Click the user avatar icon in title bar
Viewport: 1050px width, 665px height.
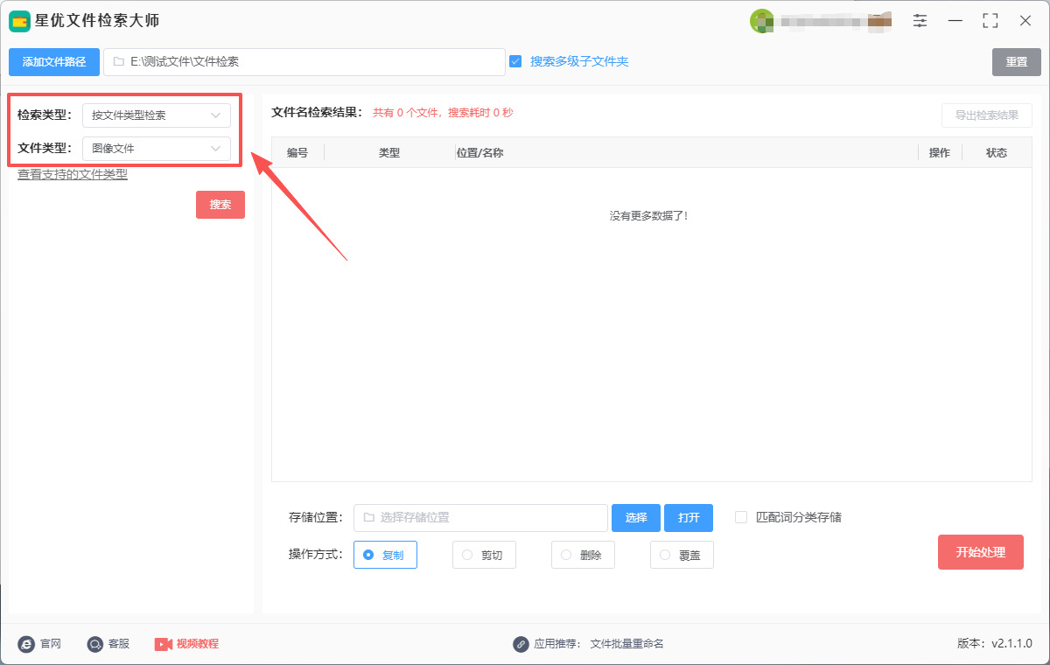[761, 21]
